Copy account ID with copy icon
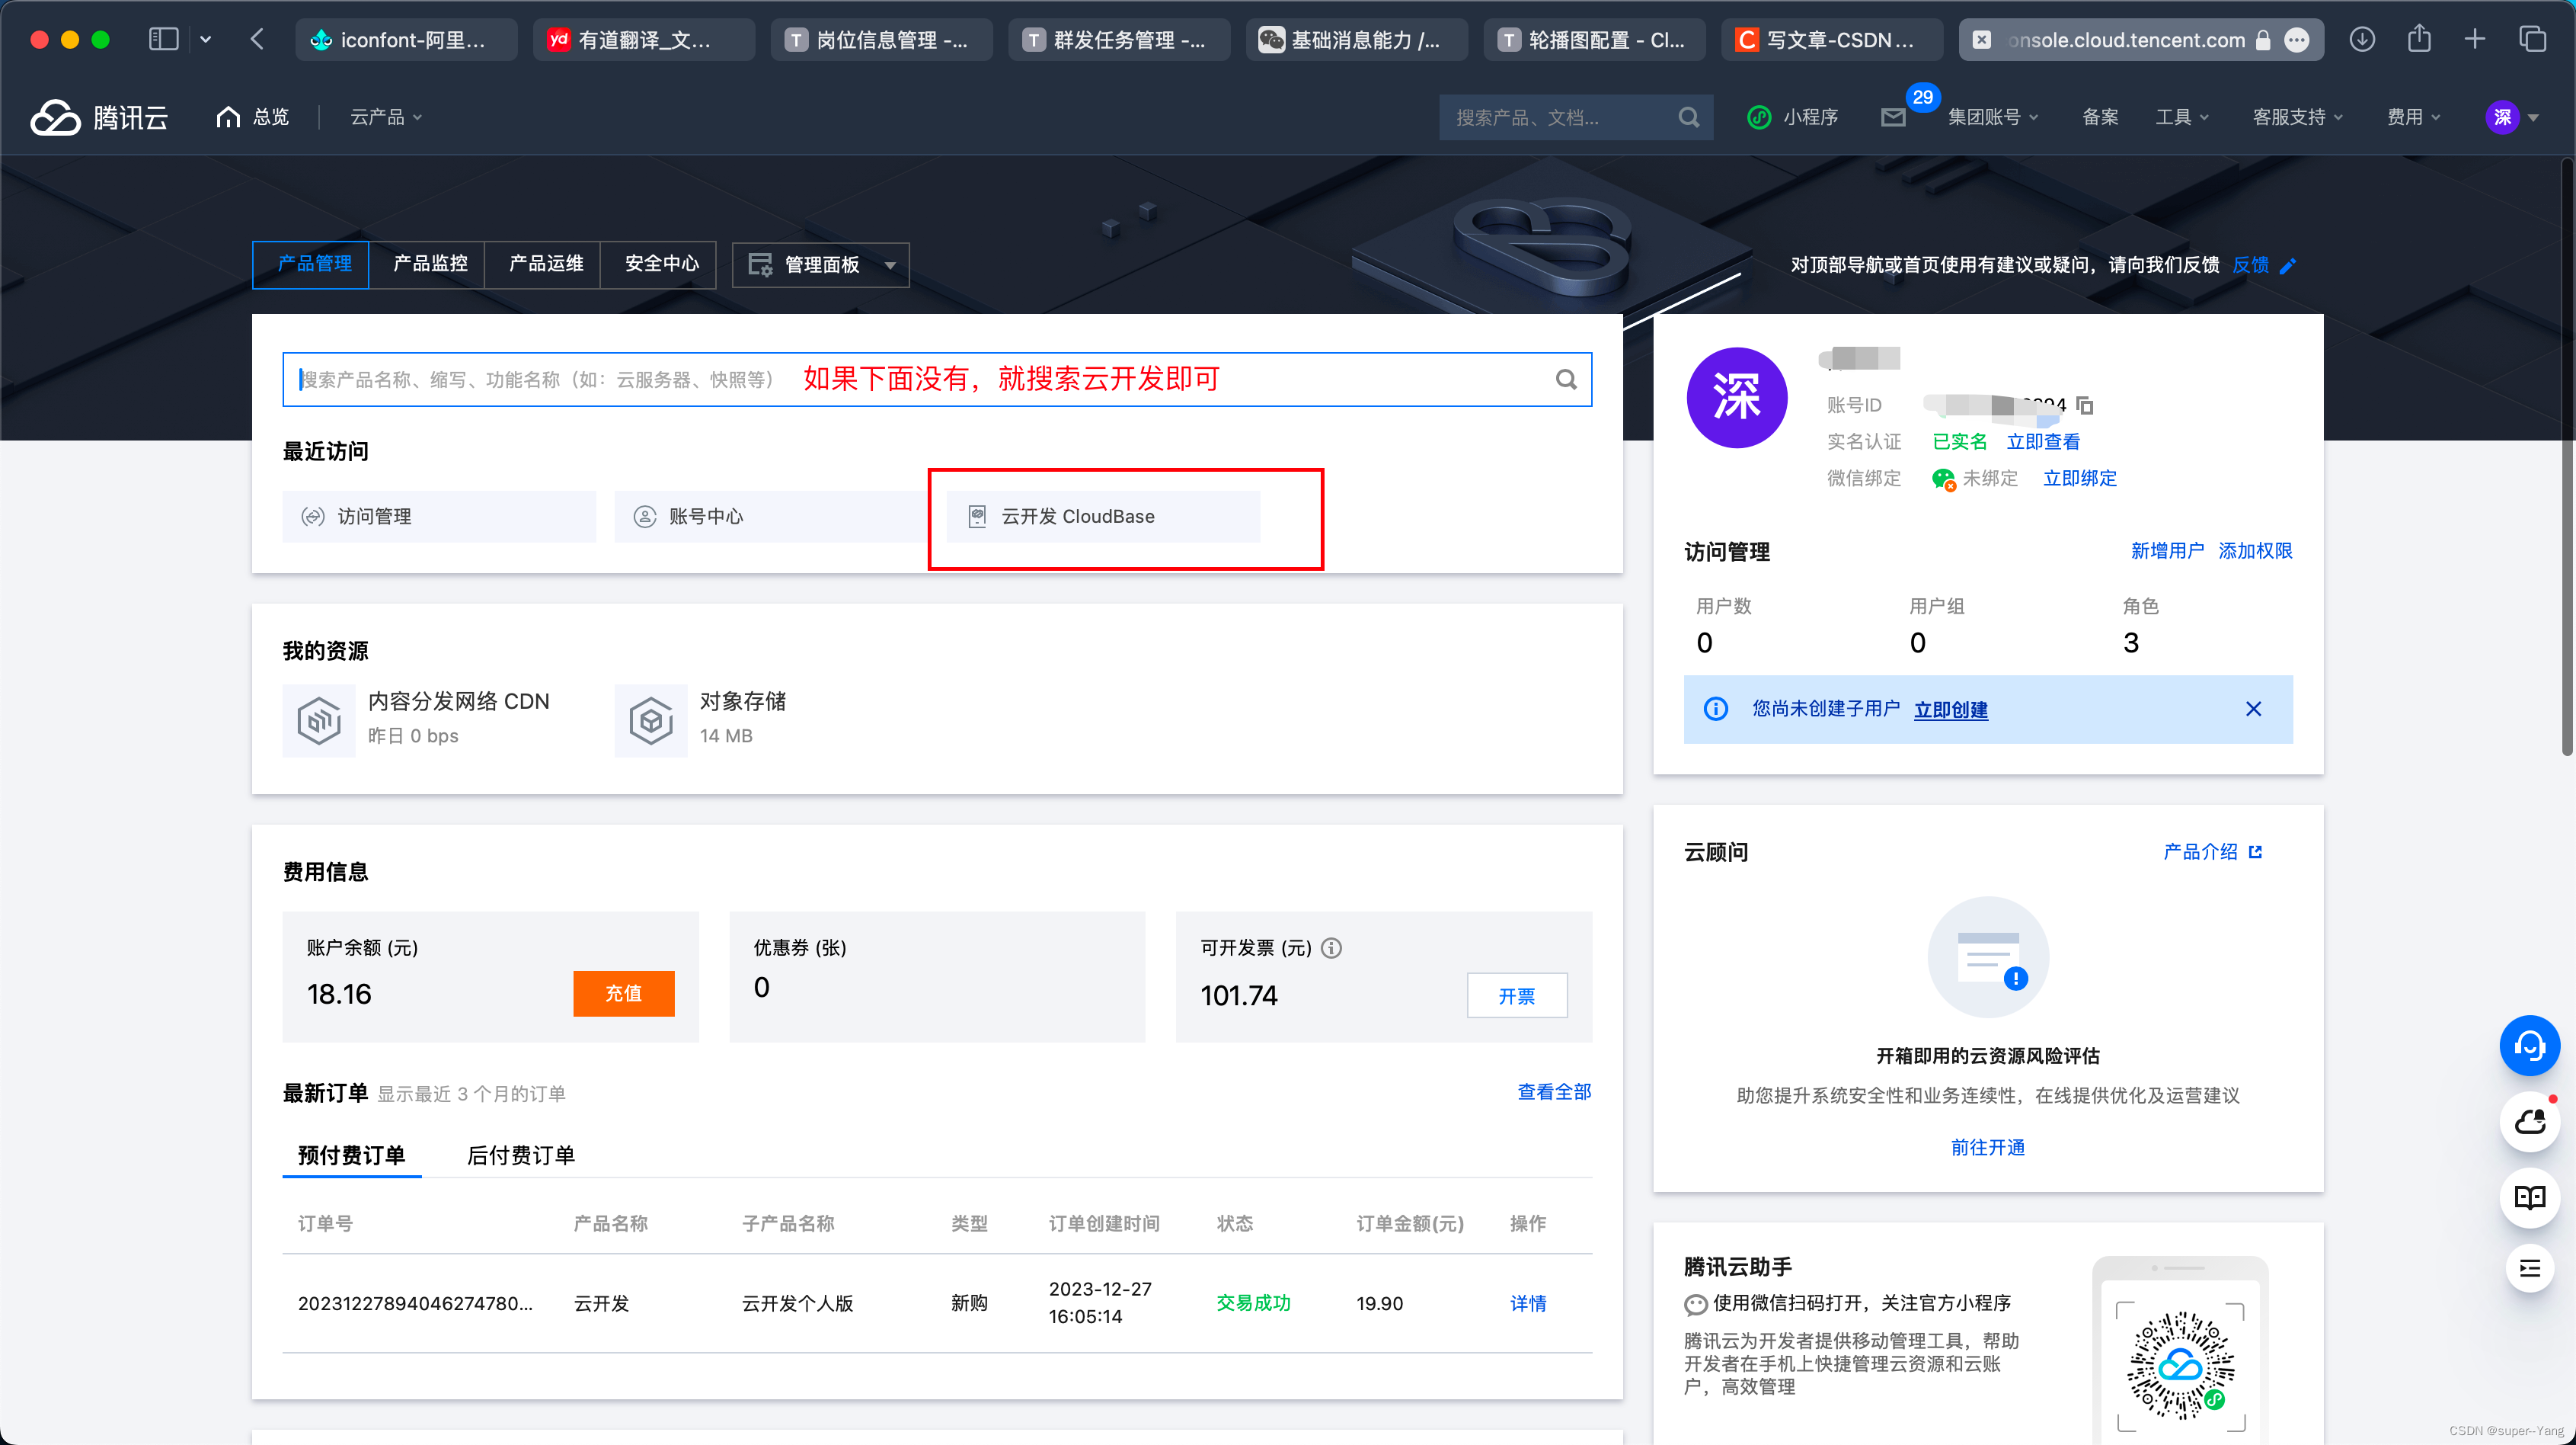 tap(2085, 404)
